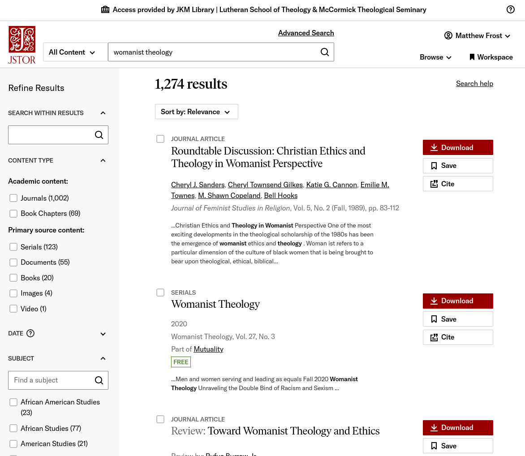Check the Book Chapters filter
The image size is (525, 456).
coord(13,213)
